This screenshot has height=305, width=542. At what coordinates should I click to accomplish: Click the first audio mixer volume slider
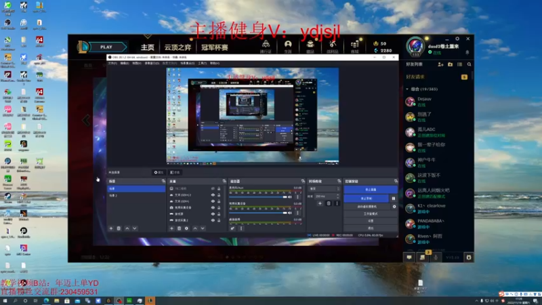(258, 197)
